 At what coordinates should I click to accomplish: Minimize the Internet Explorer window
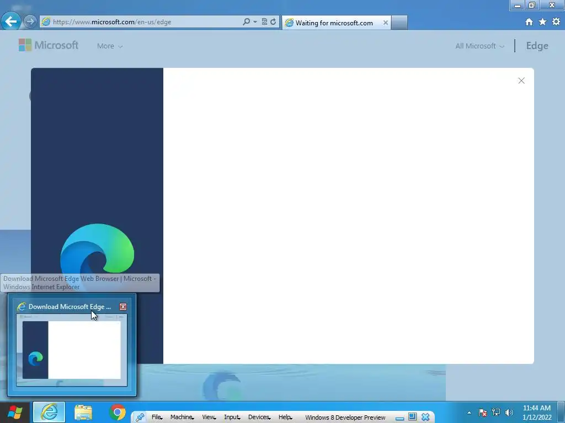tap(518, 5)
